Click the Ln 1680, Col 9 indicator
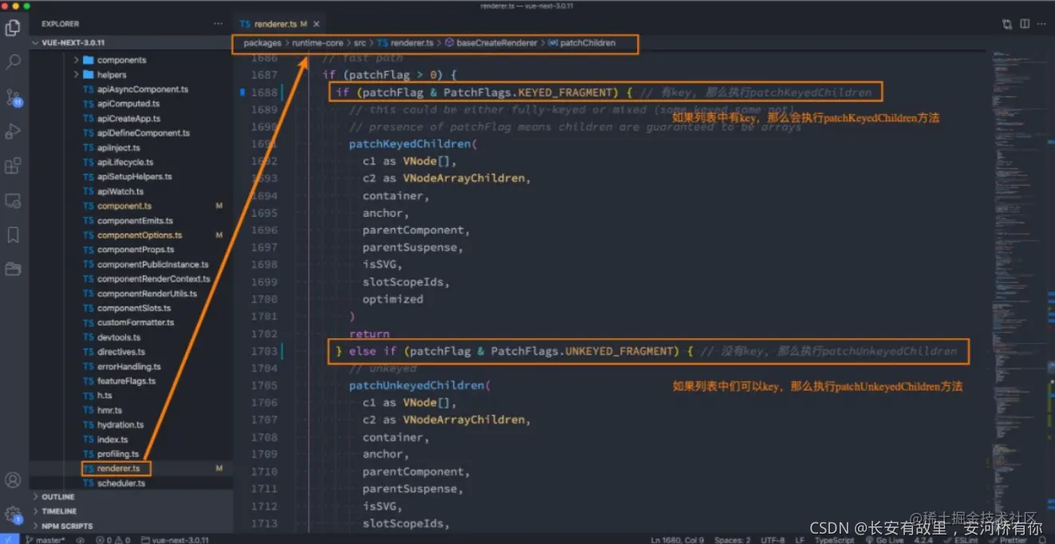1055x544 pixels. pos(677,540)
